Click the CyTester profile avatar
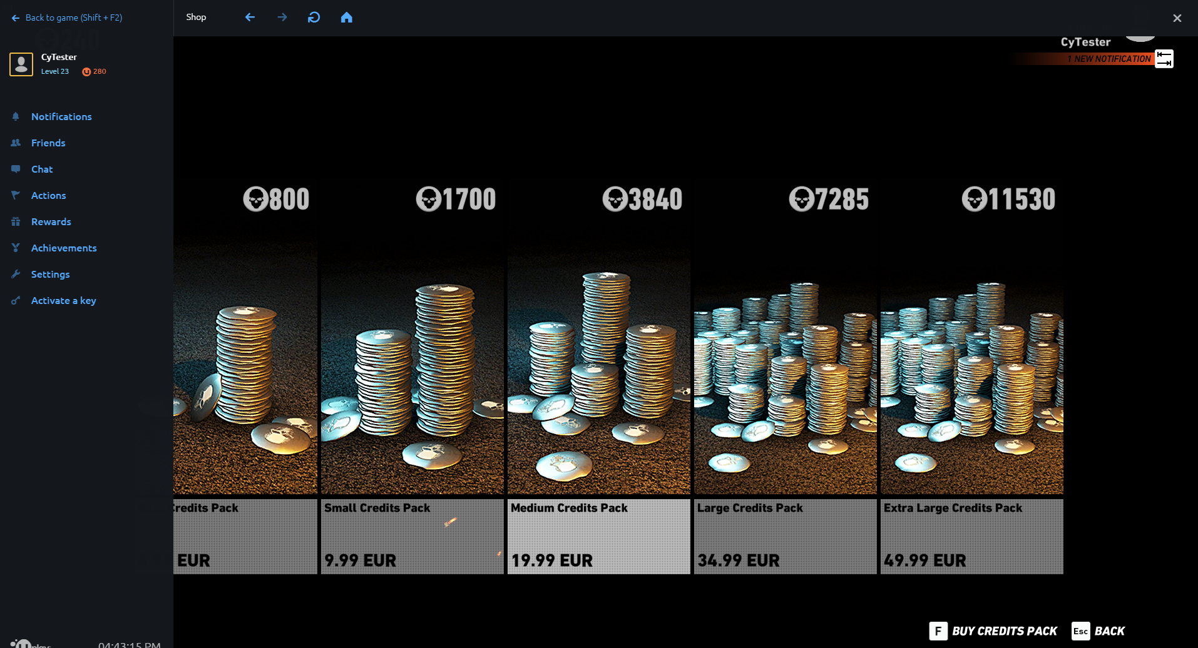 click(x=21, y=64)
